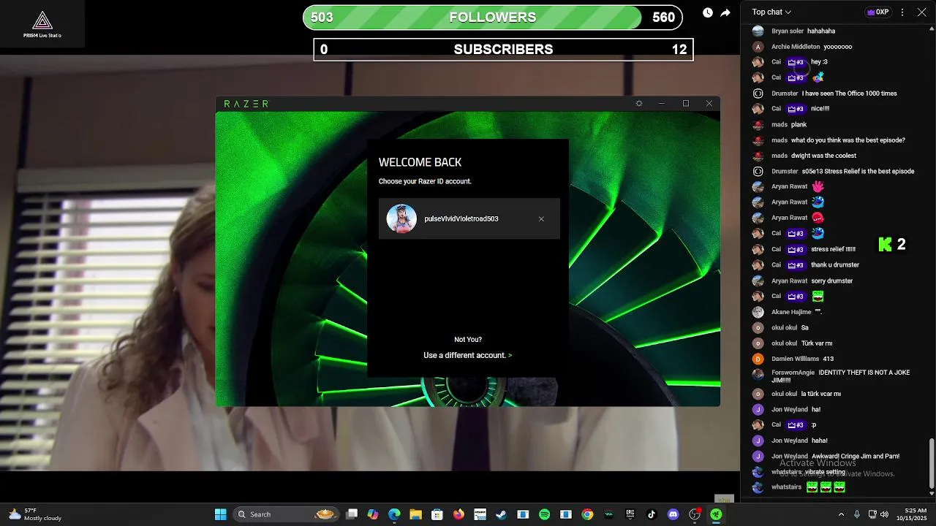Click the Share arrow icon
The height and width of the screenshot is (526, 936).
pyautogui.click(x=725, y=12)
